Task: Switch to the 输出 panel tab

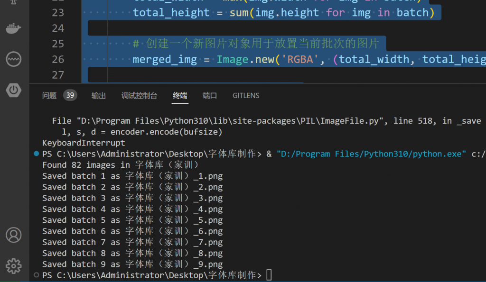Action: (x=99, y=96)
